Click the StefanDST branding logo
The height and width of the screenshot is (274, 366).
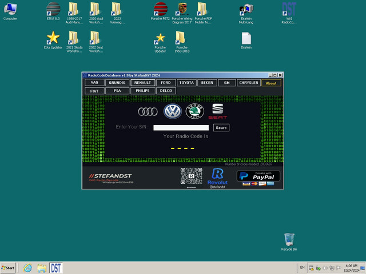tap(110, 178)
